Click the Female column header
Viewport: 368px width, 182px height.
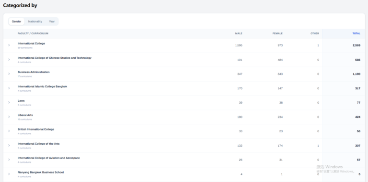(x=277, y=33)
